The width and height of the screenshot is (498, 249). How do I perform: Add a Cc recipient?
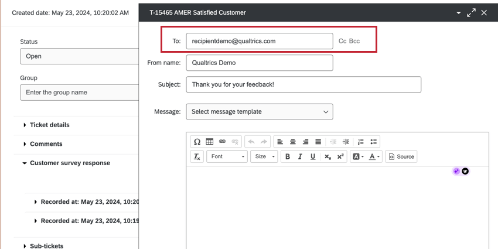(x=342, y=41)
